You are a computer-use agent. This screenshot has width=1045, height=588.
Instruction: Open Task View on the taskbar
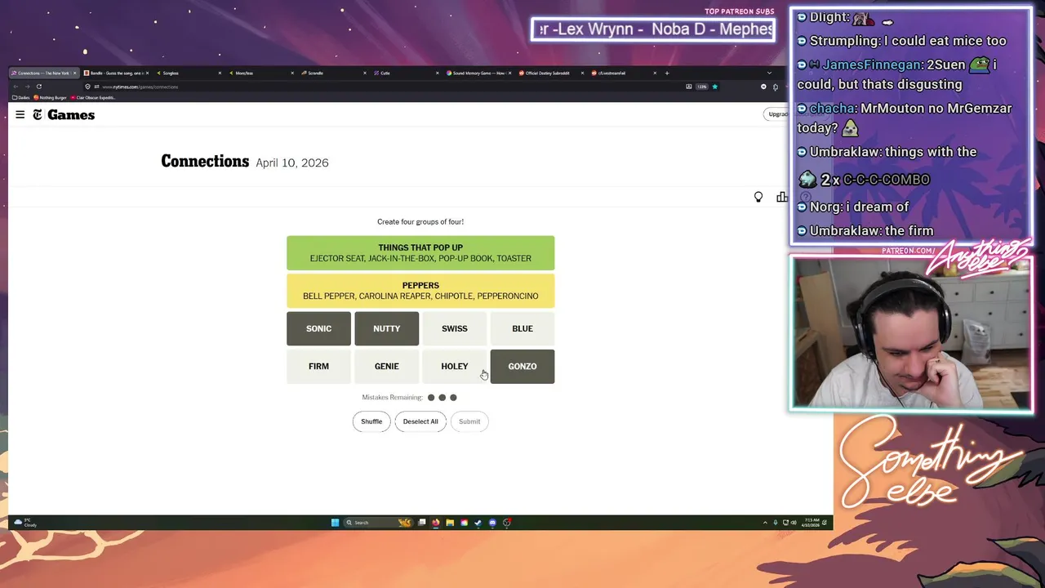tap(422, 523)
